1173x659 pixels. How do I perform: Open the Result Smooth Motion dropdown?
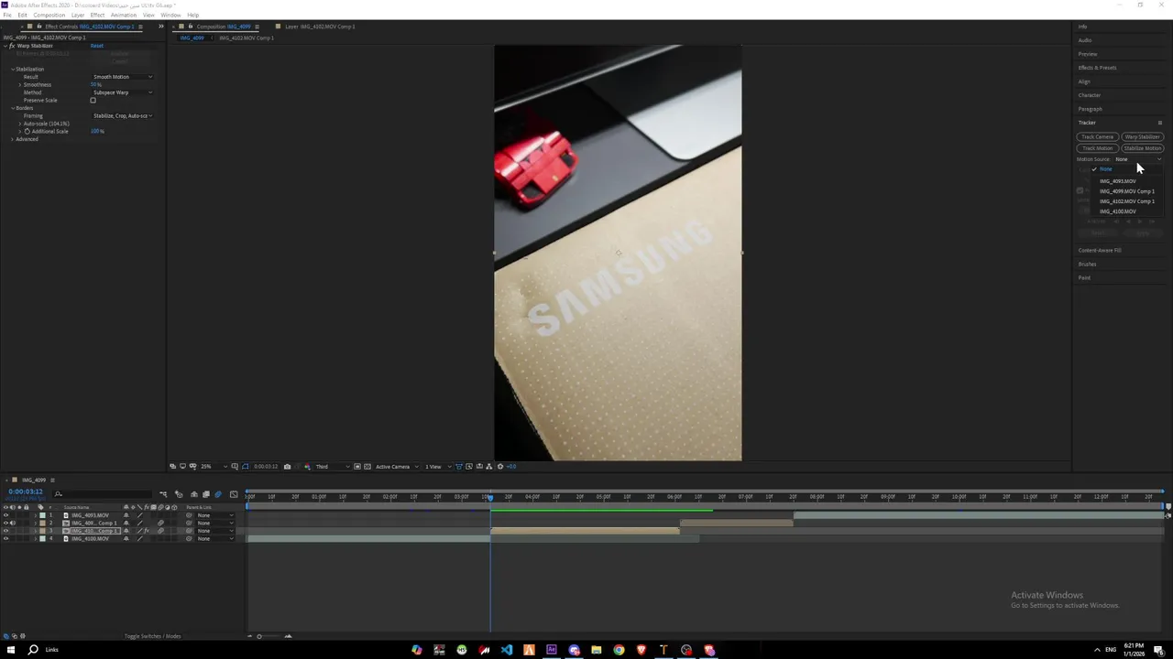(122, 77)
